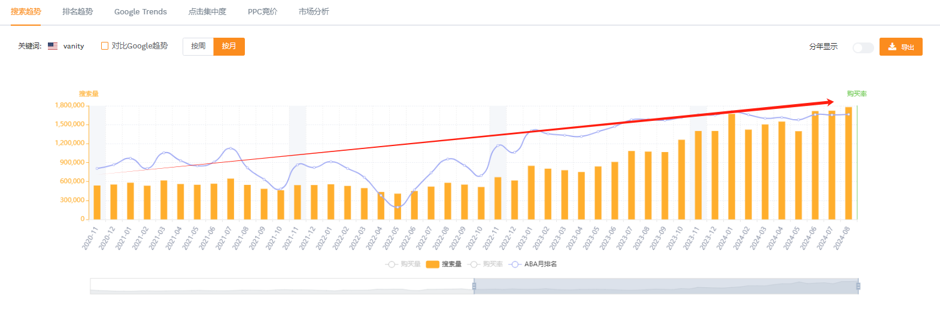
Task: Switch to the 点击集中度 tab
Action: [x=208, y=11]
